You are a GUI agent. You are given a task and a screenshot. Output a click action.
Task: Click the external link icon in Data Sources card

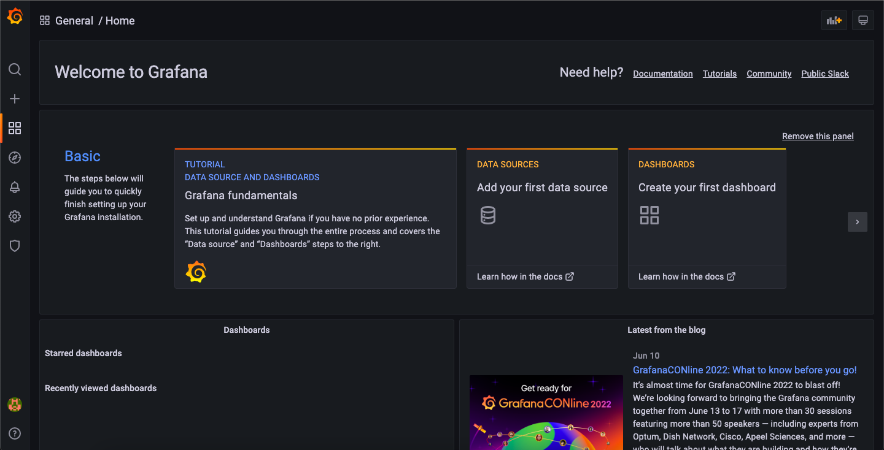click(x=570, y=276)
